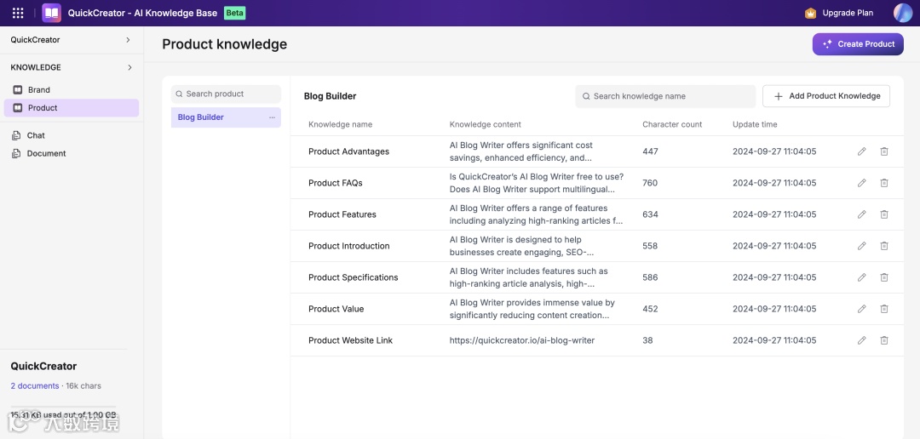Viewport: 920px width, 439px height.
Task: Edit the Product Features entry
Action: pos(861,214)
